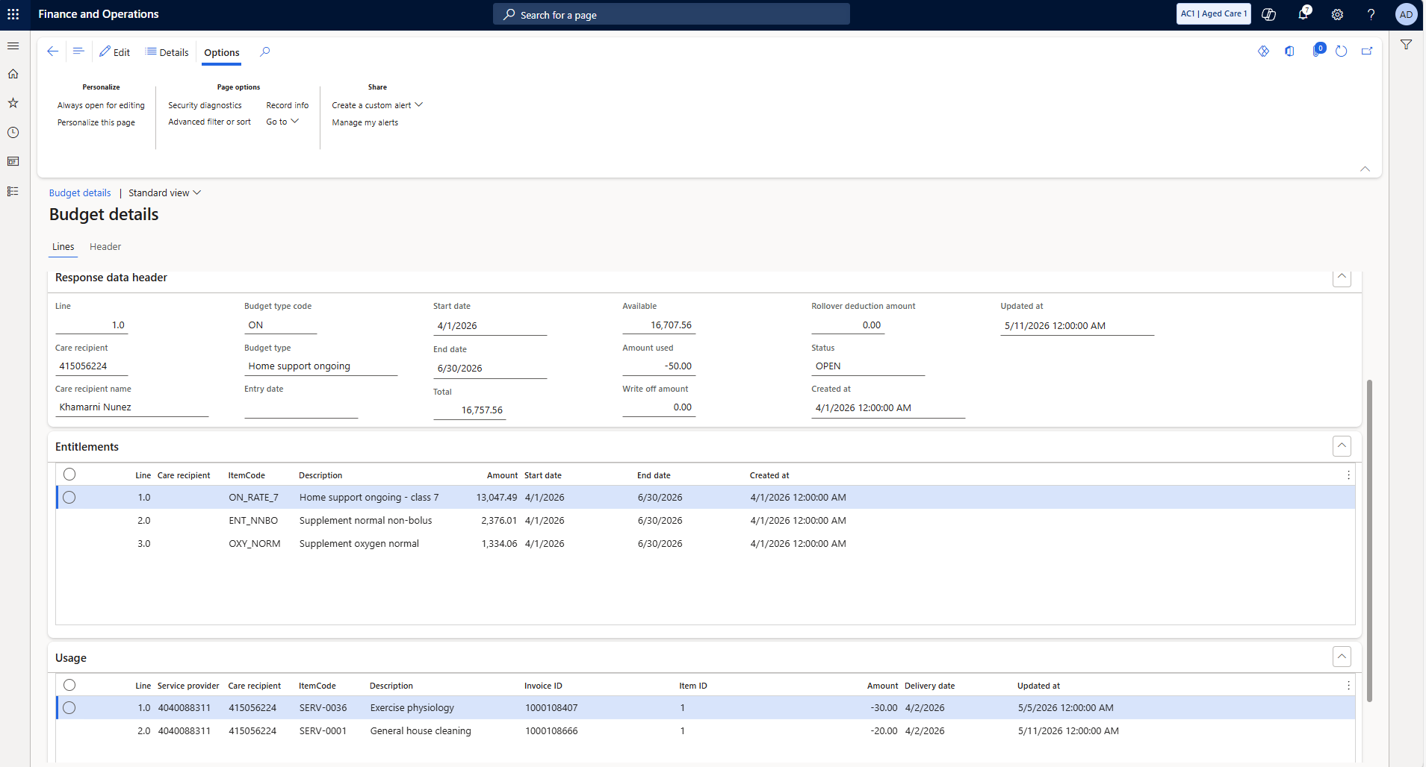The width and height of the screenshot is (1426, 767).
Task: Expand Create a custom alert dropdown
Action: (377, 105)
